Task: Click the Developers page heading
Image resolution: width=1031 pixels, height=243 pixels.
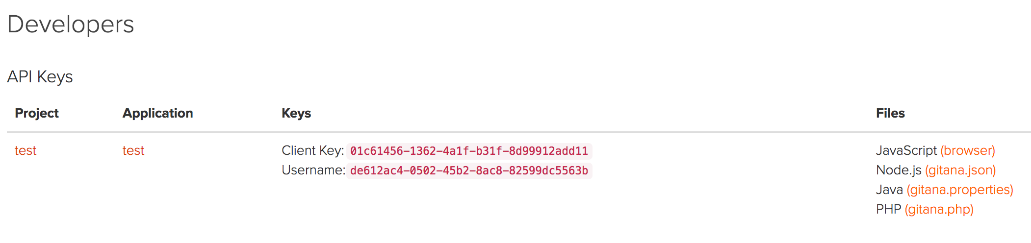Action: click(71, 24)
